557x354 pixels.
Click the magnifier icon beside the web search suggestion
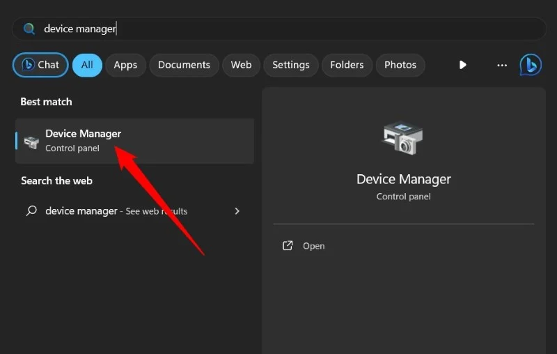tap(31, 210)
